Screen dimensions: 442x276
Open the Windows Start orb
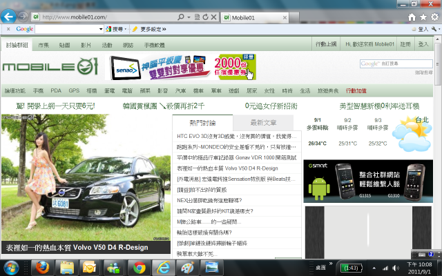[11, 268]
